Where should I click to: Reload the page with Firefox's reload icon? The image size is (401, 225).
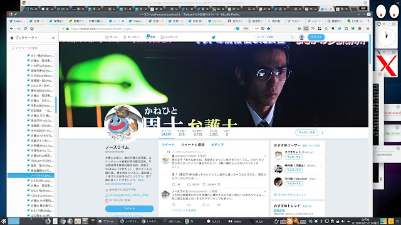pyautogui.click(x=25, y=29)
